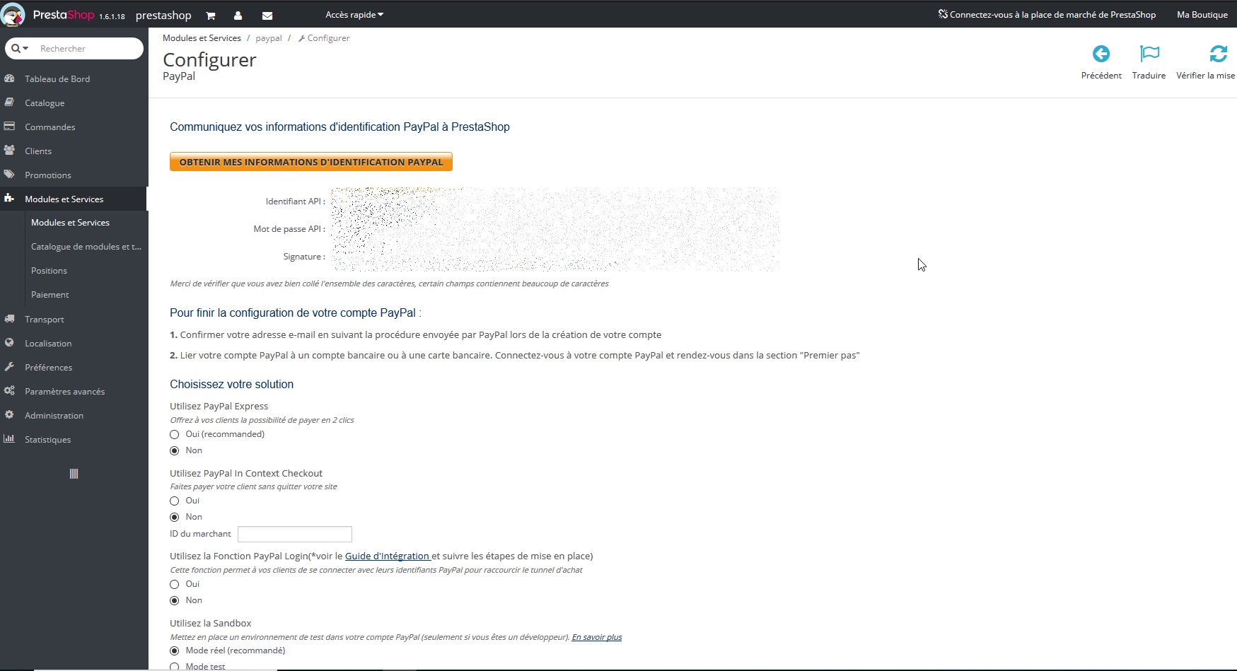Open the En savoir plus link
Image resolution: width=1237 pixels, height=671 pixels.
[597, 637]
